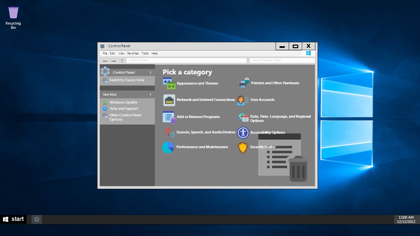The width and height of the screenshot is (420, 236).
Task: Select the Sounds, Speech, and Audio Devices icon
Action: 169,132
